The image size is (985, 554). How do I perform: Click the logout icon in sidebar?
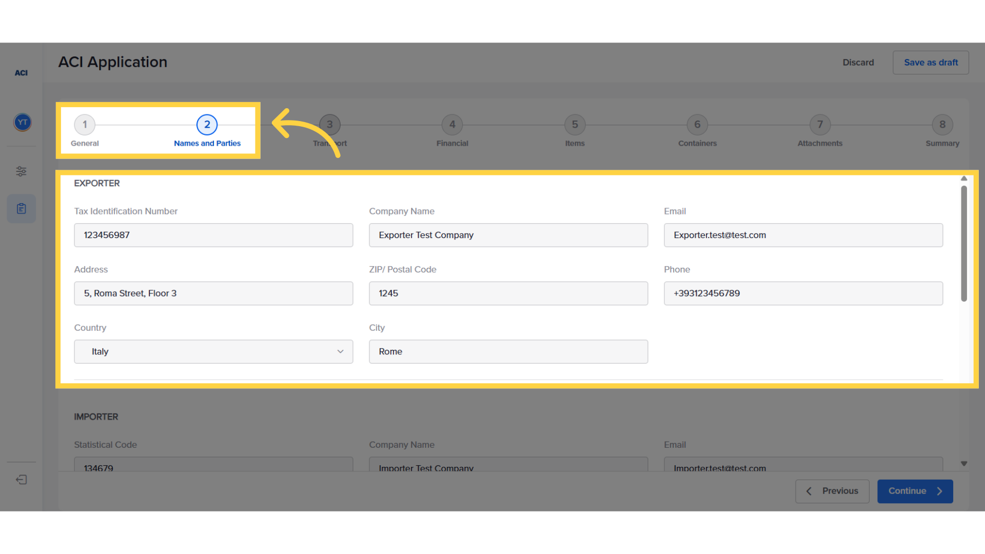click(x=21, y=480)
